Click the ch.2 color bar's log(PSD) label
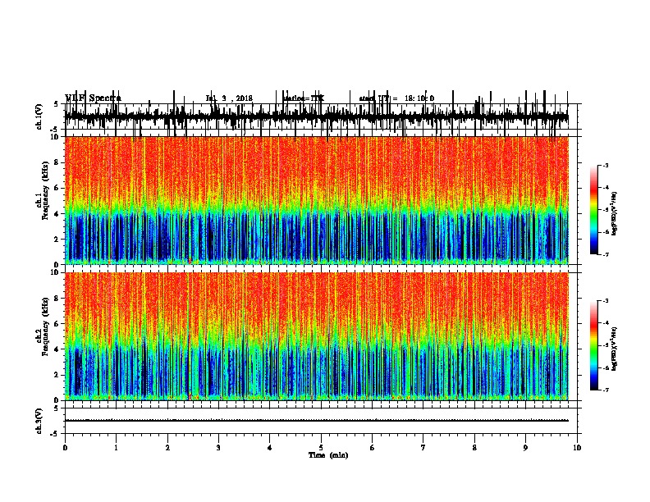650x502 pixels. (615, 349)
